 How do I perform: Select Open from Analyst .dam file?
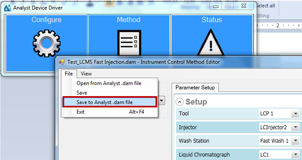pos(109,83)
